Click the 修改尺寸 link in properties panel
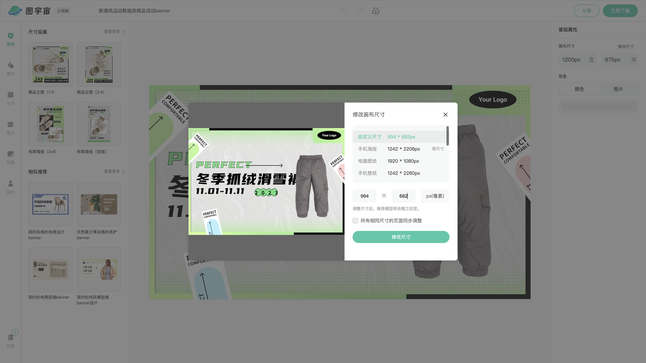Image resolution: width=646 pixels, height=363 pixels. pyautogui.click(x=625, y=46)
